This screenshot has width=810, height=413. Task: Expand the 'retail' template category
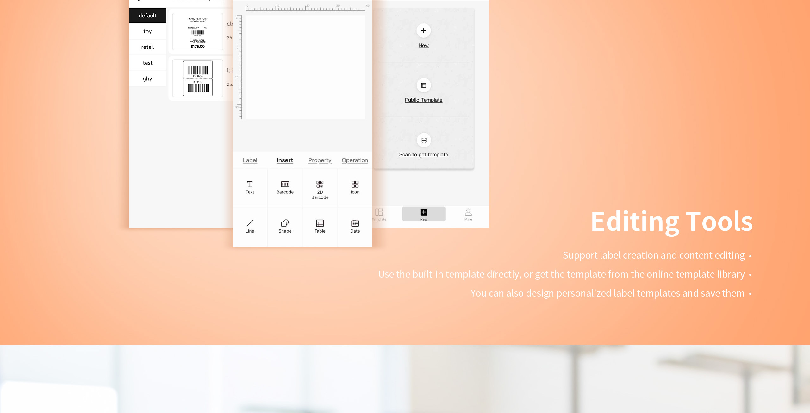click(x=147, y=47)
